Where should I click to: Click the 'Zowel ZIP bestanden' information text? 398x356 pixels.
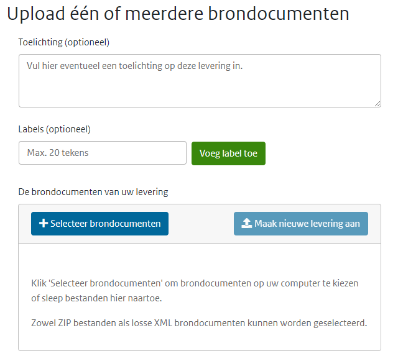pos(199,323)
